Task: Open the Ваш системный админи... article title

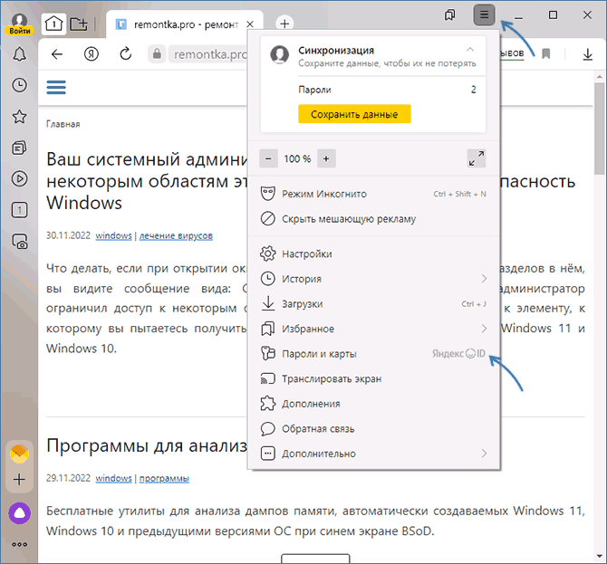Action: [x=147, y=181]
